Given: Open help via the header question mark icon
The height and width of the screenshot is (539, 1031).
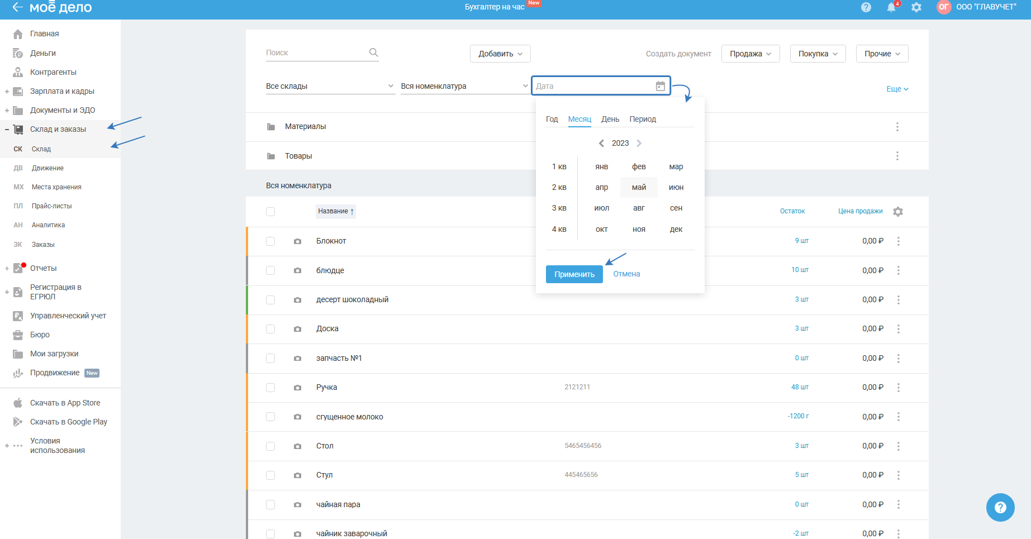Looking at the screenshot, I should pyautogui.click(x=866, y=7).
